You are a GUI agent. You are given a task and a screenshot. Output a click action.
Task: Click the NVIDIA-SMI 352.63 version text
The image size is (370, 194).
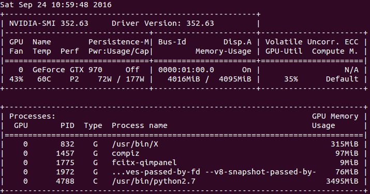click(49, 23)
